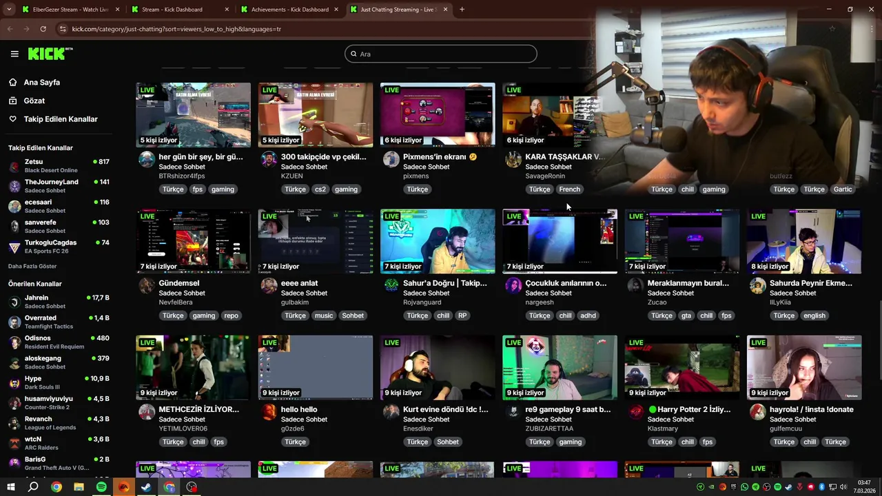
Task: Open BTRshizor4fps stream thumbnail
Action: (x=194, y=114)
